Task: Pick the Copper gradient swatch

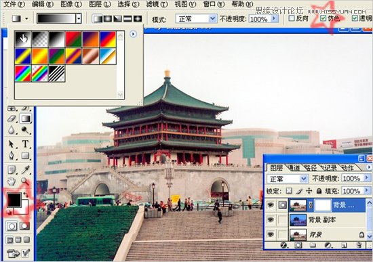Action: point(91,57)
